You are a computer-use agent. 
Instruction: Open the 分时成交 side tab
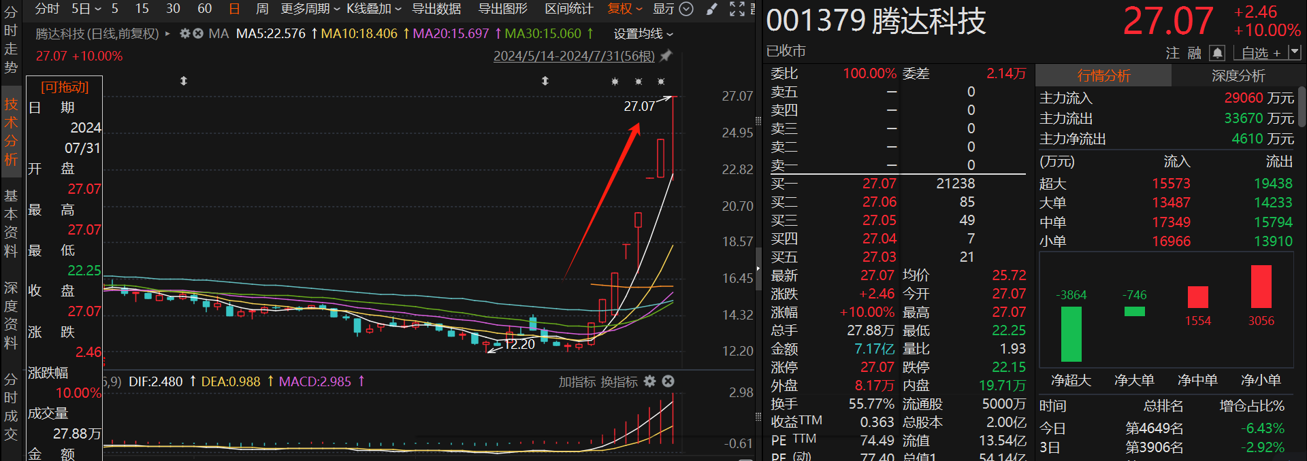tap(10, 407)
